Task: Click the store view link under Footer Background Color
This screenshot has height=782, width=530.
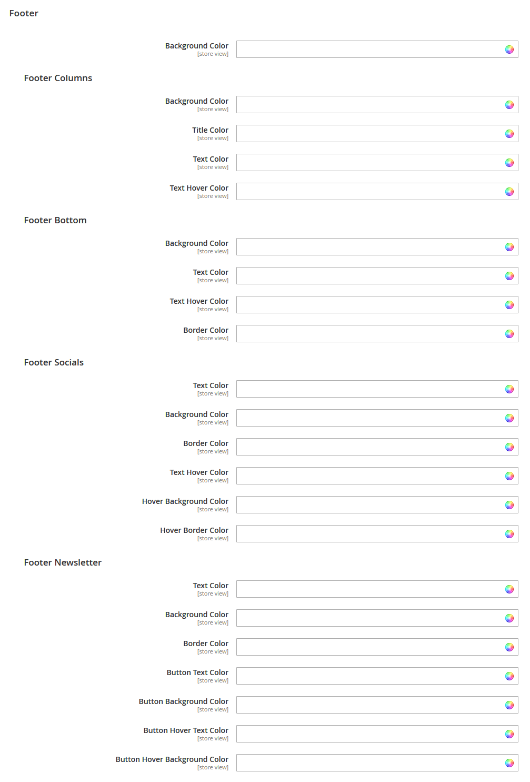Action: (x=213, y=54)
